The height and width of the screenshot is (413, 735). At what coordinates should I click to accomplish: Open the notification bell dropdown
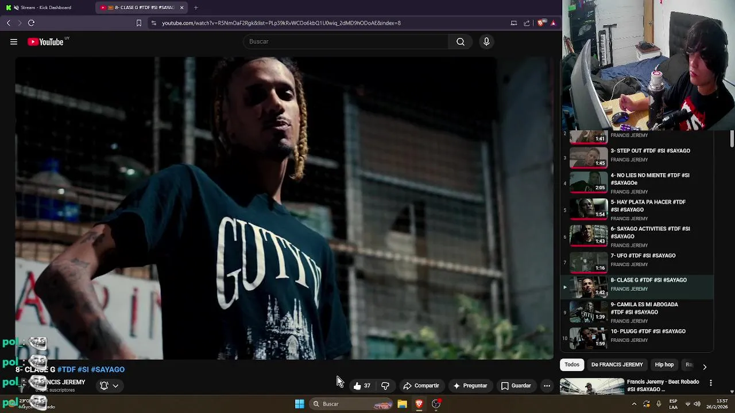click(109, 385)
